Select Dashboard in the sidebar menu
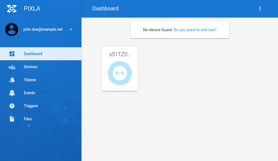The image size is (278, 161). pos(33,53)
